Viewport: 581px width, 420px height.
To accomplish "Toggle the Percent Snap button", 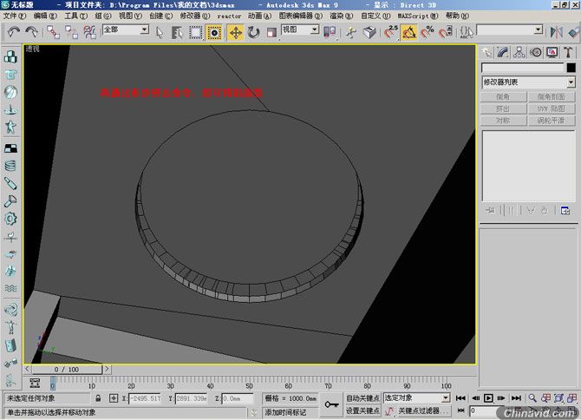I will (427, 33).
